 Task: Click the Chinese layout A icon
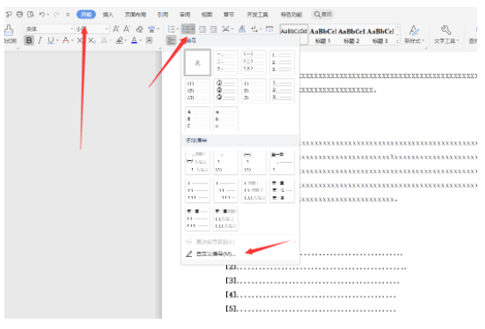click(x=226, y=29)
